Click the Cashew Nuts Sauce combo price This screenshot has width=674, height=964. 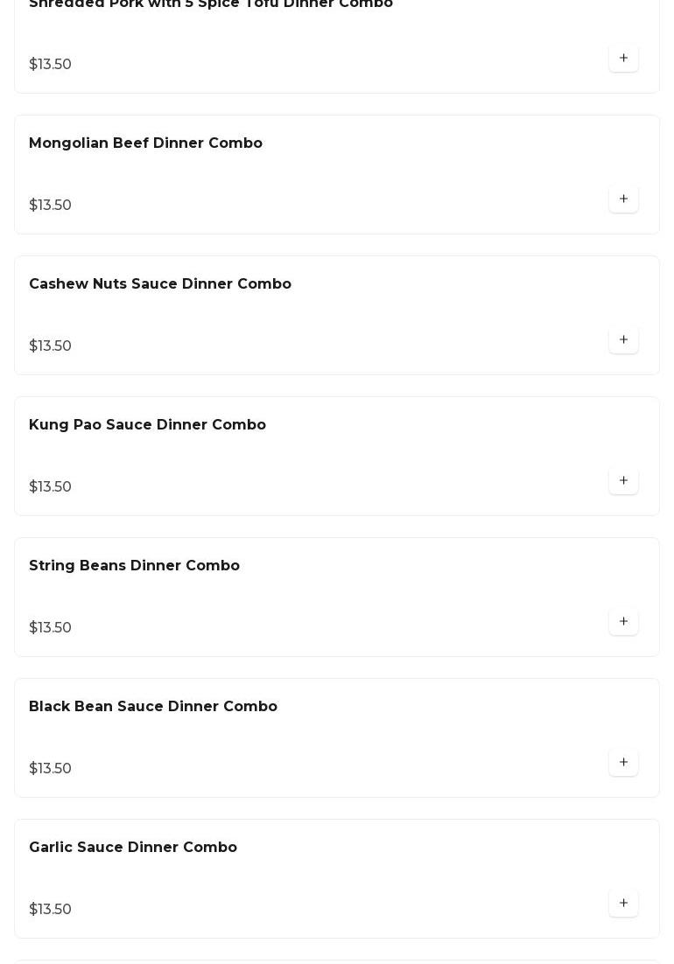tap(50, 346)
